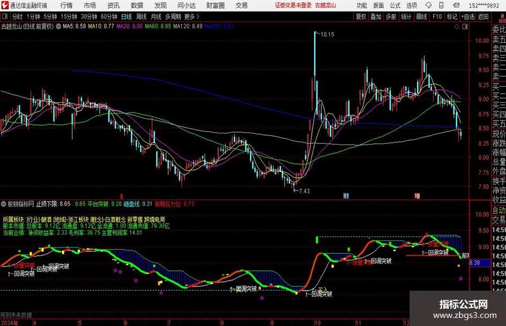Click the 叠加 overlay button

376,17
